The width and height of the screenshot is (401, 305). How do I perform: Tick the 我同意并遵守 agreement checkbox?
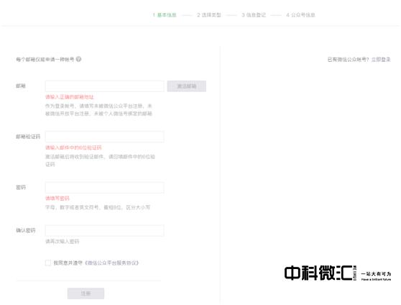(48, 263)
